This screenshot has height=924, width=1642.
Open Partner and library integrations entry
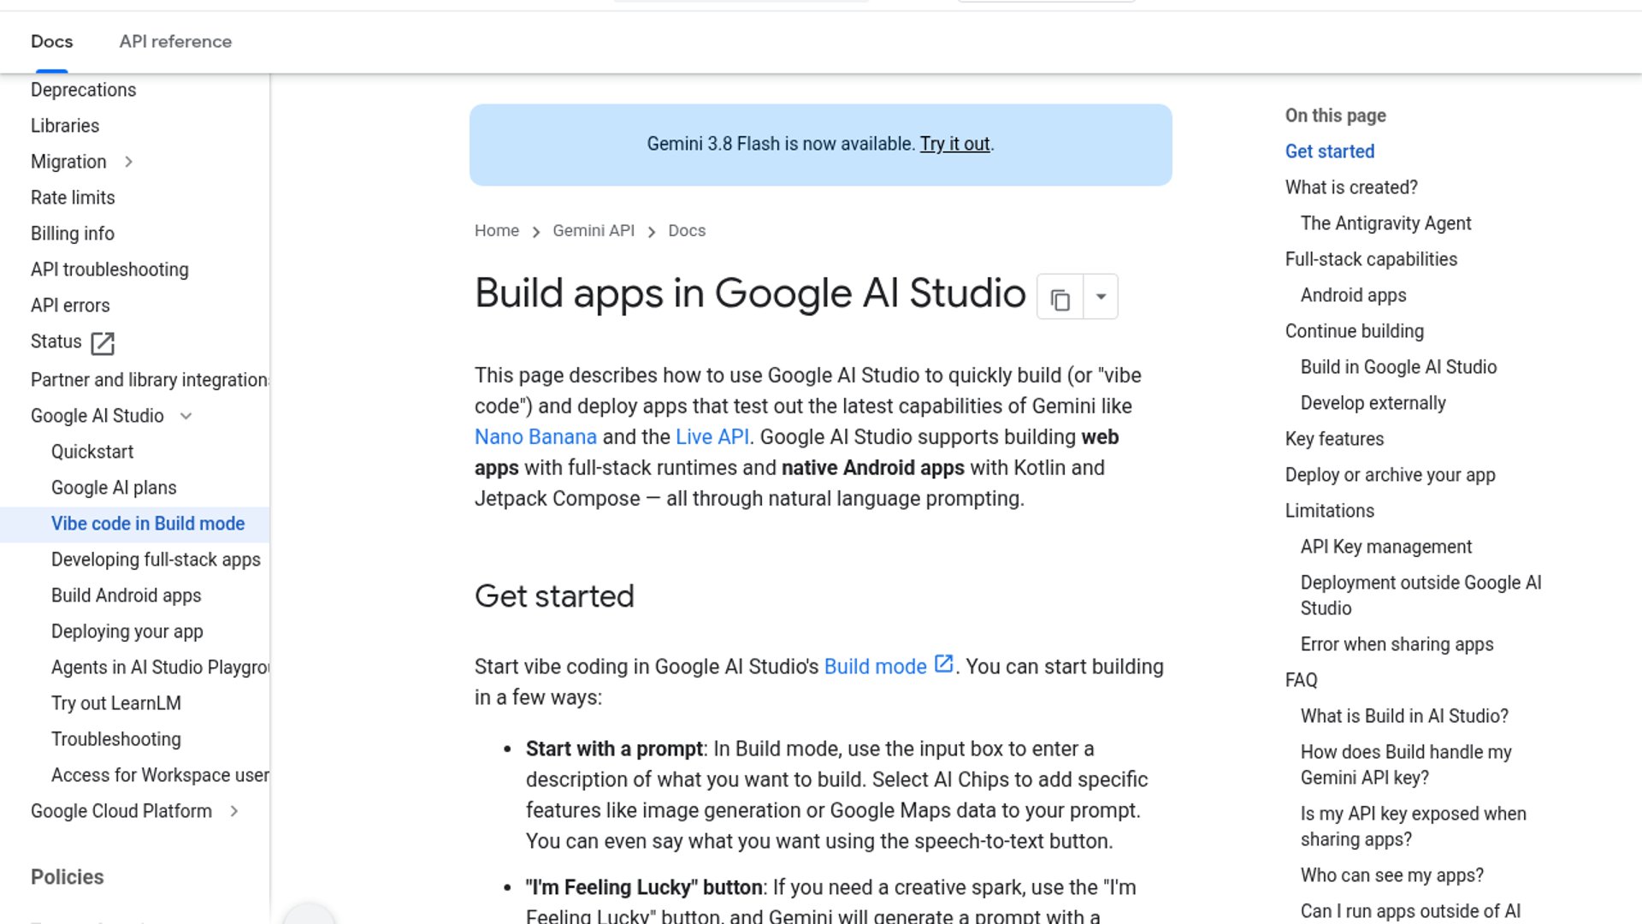pos(150,380)
